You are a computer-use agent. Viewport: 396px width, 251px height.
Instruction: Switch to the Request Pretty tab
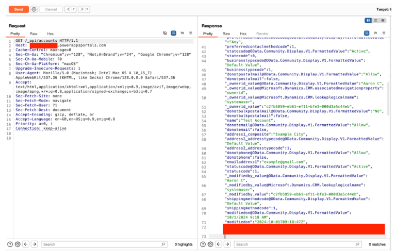pyautogui.click(x=15, y=34)
